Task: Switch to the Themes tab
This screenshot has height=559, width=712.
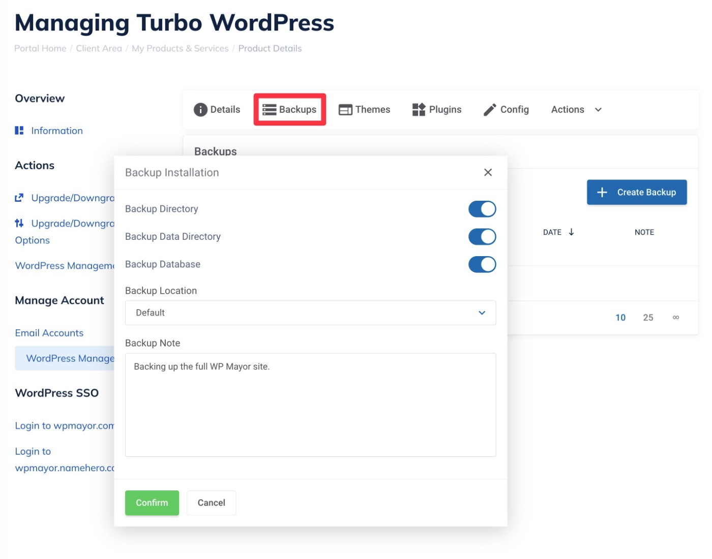Action: pyautogui.click(x=365, y=110)
